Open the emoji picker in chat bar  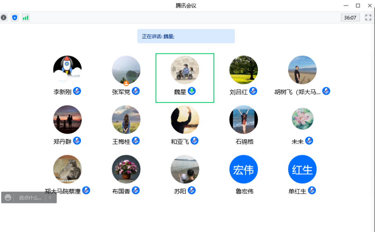[x=8, y=198]
